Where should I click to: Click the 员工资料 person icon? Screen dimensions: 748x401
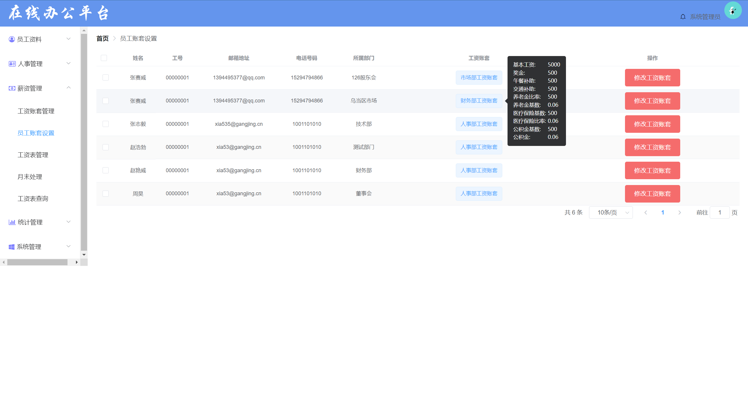point(12,39)
